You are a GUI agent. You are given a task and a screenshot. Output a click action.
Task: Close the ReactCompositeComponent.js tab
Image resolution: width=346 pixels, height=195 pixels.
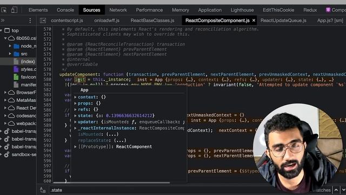click(254, 21)
